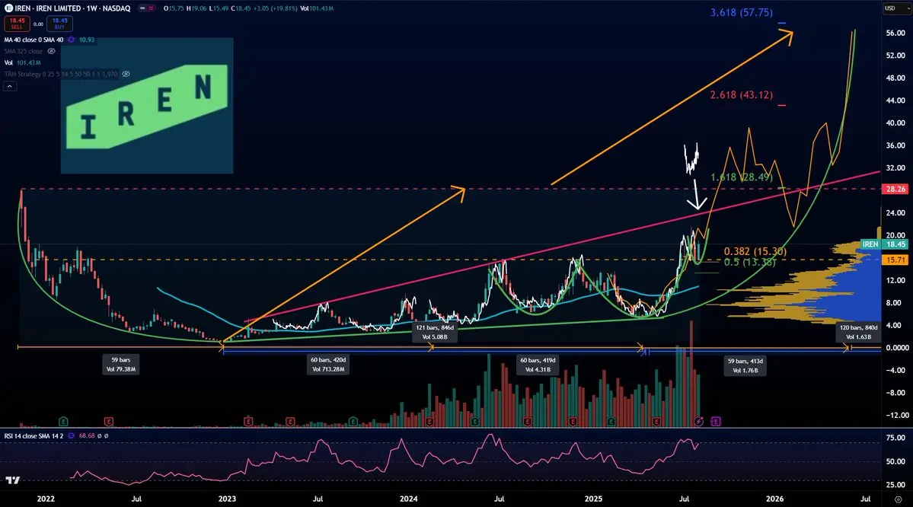Click the 121 bars, 846d measurement label
913x507 pixels.
tap(434, 333)
